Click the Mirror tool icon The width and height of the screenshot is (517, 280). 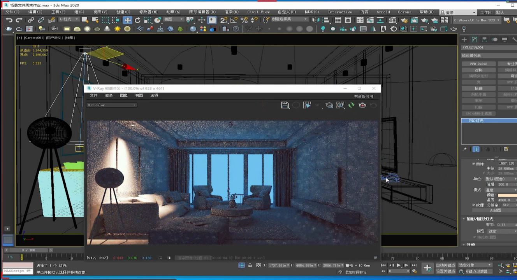pyautogui.click(x=316, y=20)
